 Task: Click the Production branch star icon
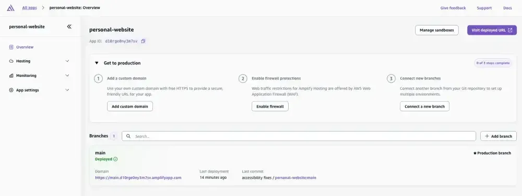[x=474, y=153]
